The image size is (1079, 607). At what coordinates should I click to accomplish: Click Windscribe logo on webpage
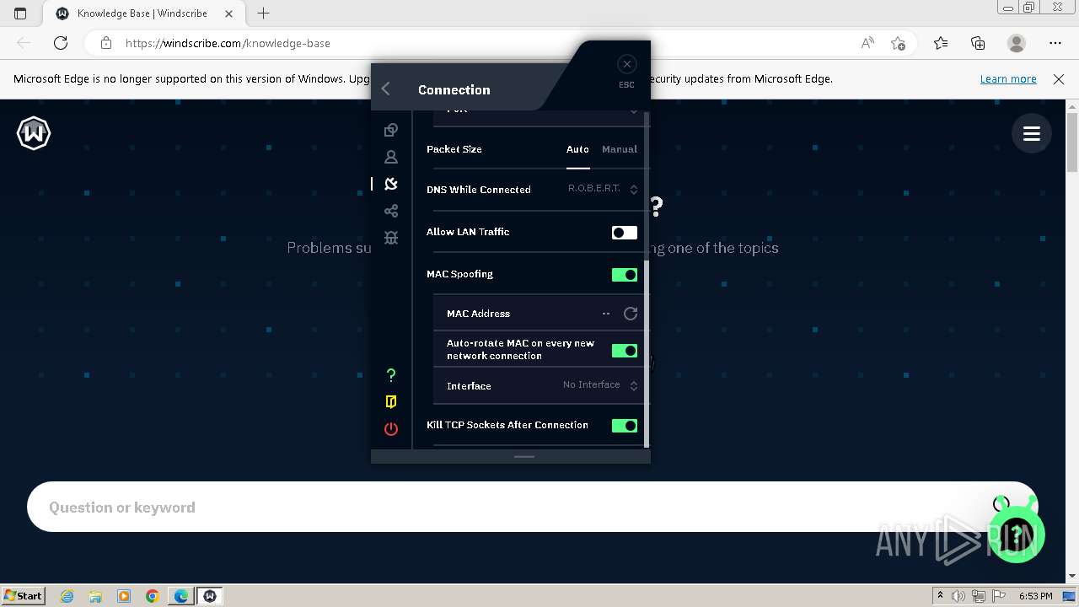pyautogui.click(x=34, y=133)
